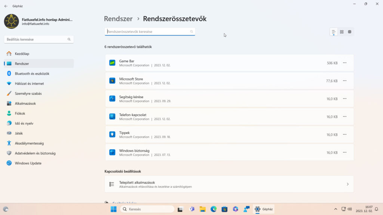Open more options for Game Bar
Viewport: 383px width, 215px height.
[x=344, y=63]
